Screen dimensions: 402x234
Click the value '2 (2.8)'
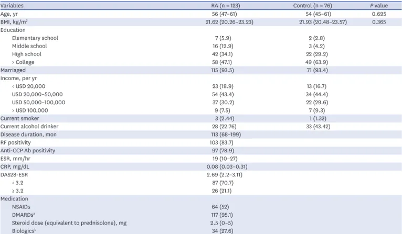click(x=317, y=38)
